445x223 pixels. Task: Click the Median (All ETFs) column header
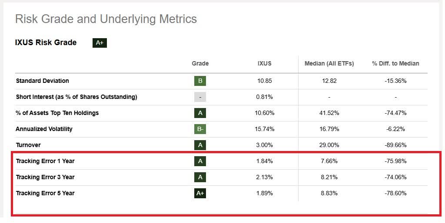click(x=329, y=63)
